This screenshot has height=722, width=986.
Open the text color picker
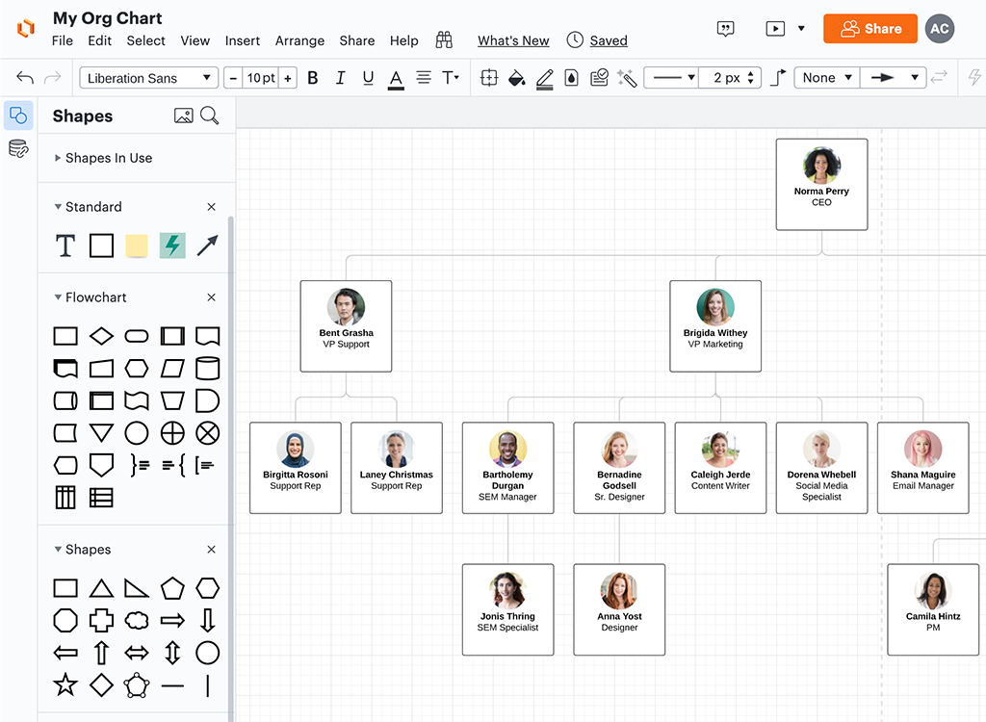coord(396,79)
